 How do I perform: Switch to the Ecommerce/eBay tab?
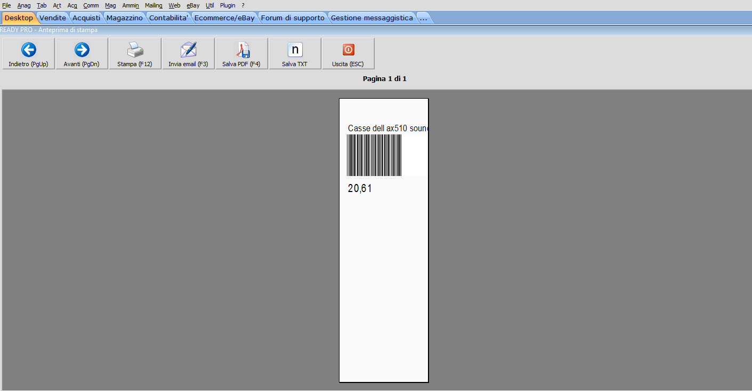click(224, 18)
